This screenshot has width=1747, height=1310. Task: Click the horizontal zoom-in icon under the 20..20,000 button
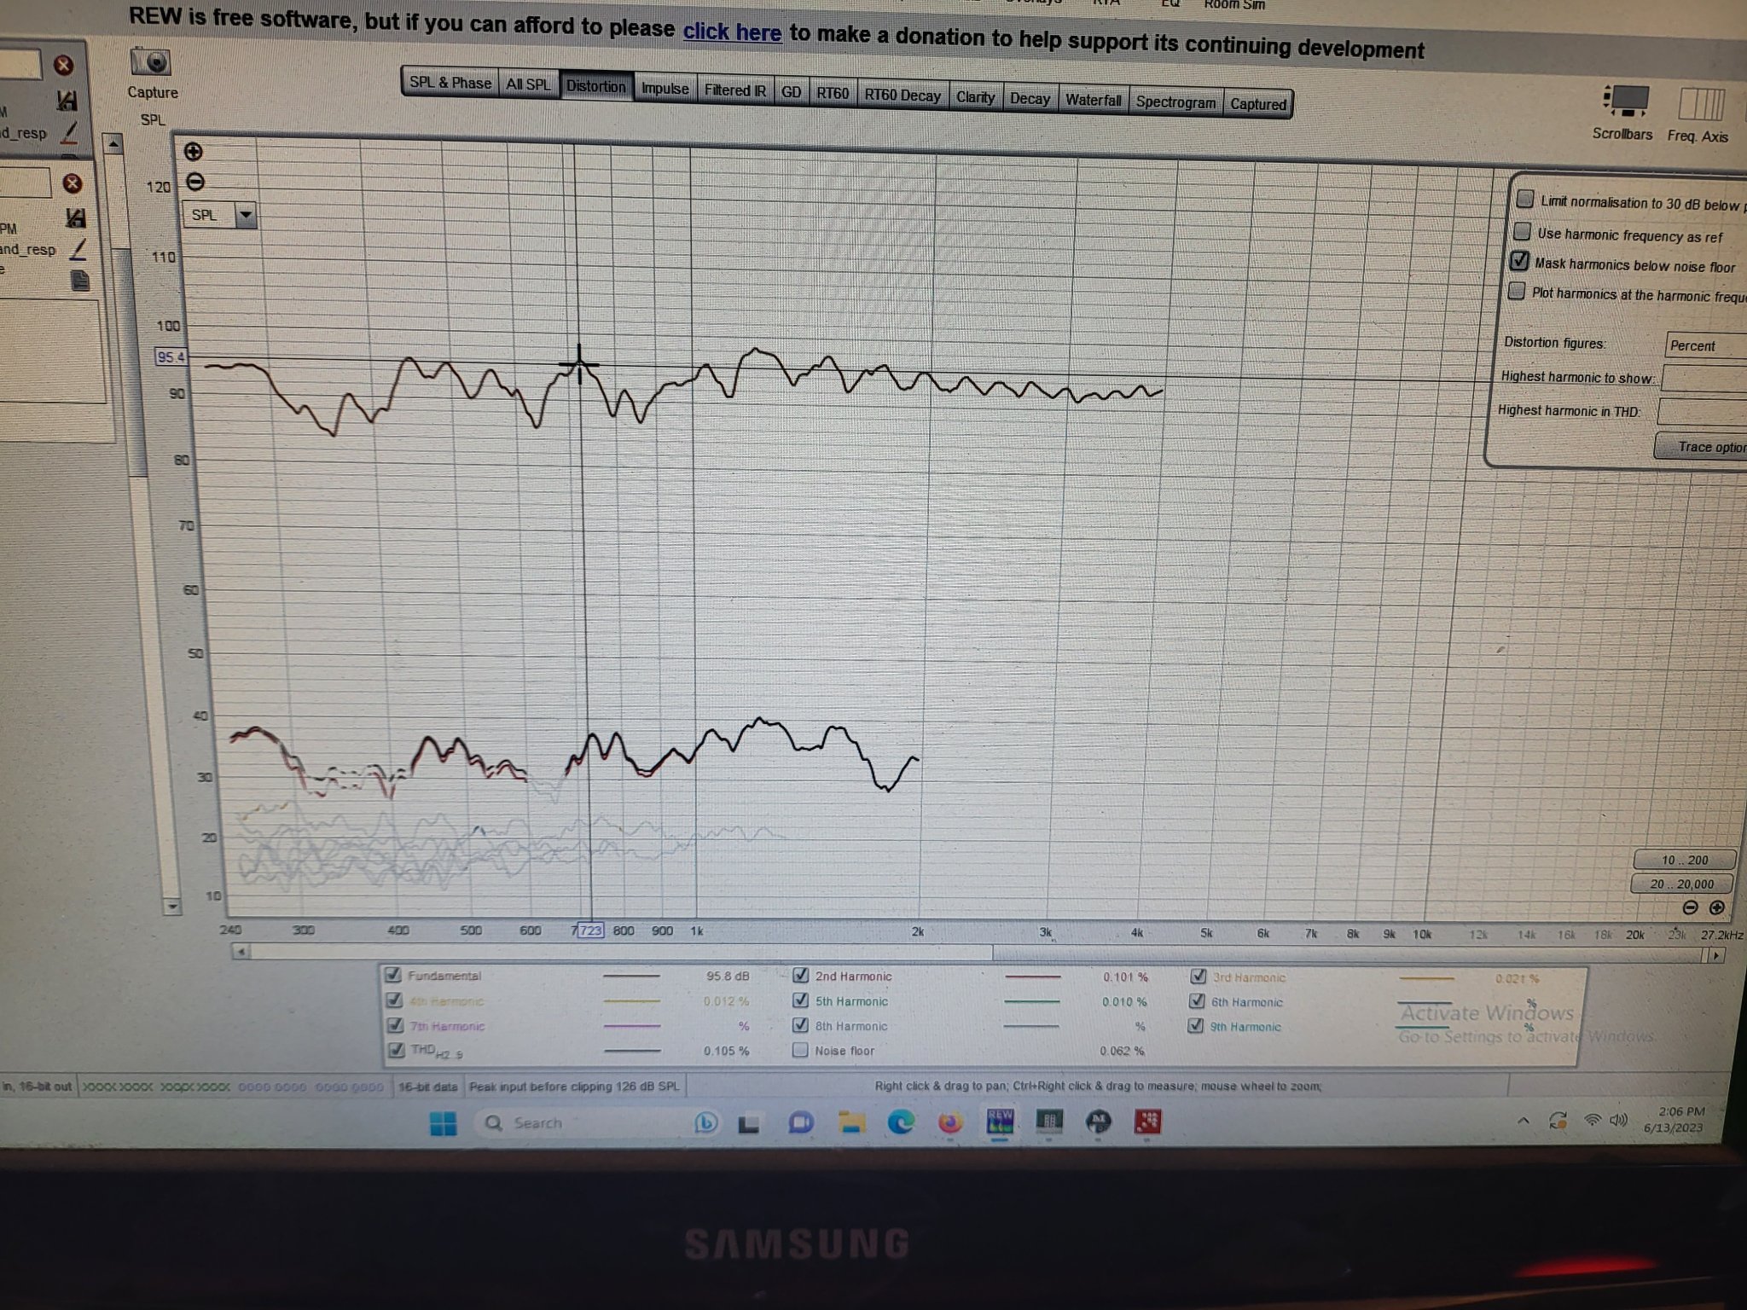(x=1717, y=907)
